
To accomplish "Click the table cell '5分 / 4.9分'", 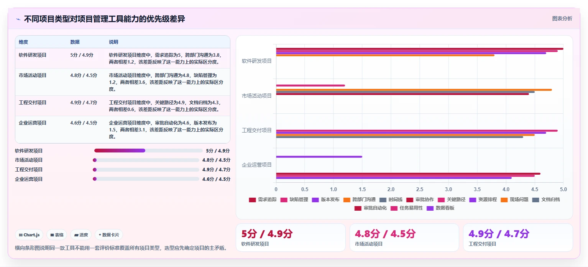I will click(82, 55).
